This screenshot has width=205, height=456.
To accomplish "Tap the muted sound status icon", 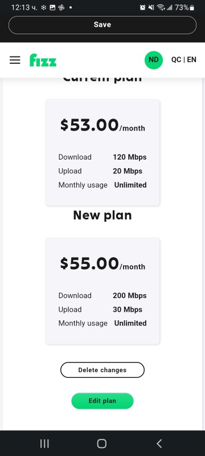I will pos(151,7).
